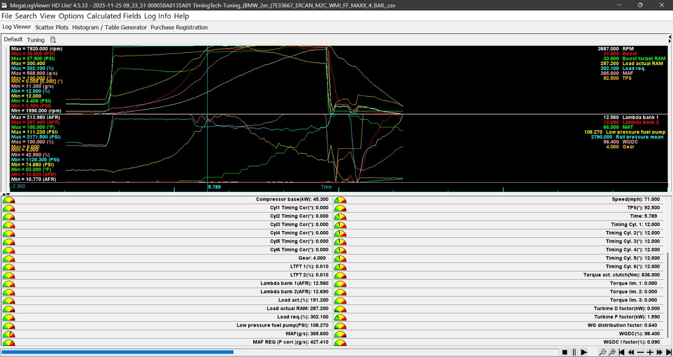Zoom out the graph with magnifier icon

coord(602,352)
